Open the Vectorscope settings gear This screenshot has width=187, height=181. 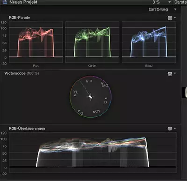coord(170,74)
